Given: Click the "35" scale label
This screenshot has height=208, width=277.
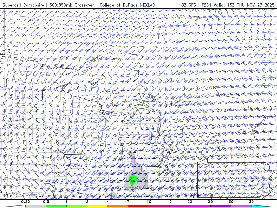Looking at the screenshot, I should pyautogui.click(x=251, y=202).
